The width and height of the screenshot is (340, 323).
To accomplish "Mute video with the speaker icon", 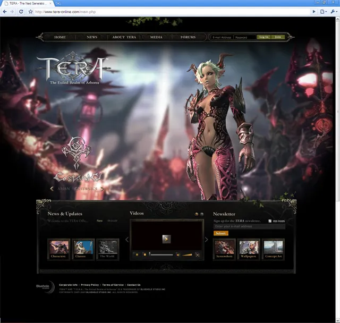I will pyautogui.click(x=178, y=254).
